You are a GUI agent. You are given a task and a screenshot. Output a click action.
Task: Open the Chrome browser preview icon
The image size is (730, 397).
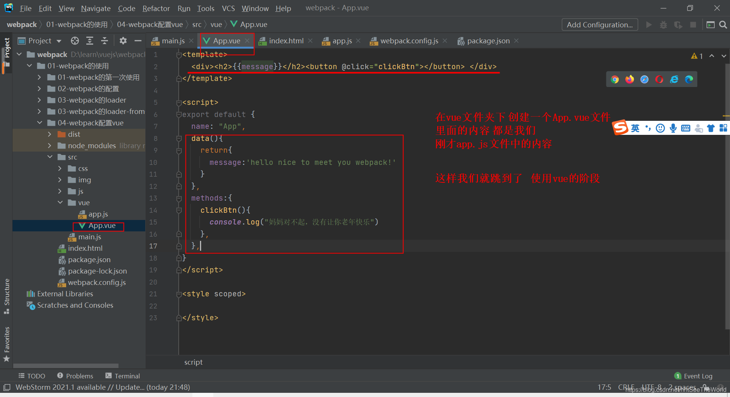click(x=615, y=79)
